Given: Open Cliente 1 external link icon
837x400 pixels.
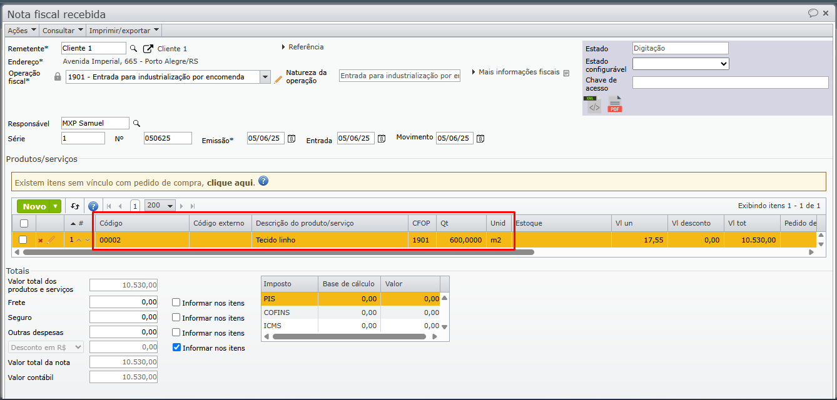Looking at the screenshot, I should coord(148,49).
